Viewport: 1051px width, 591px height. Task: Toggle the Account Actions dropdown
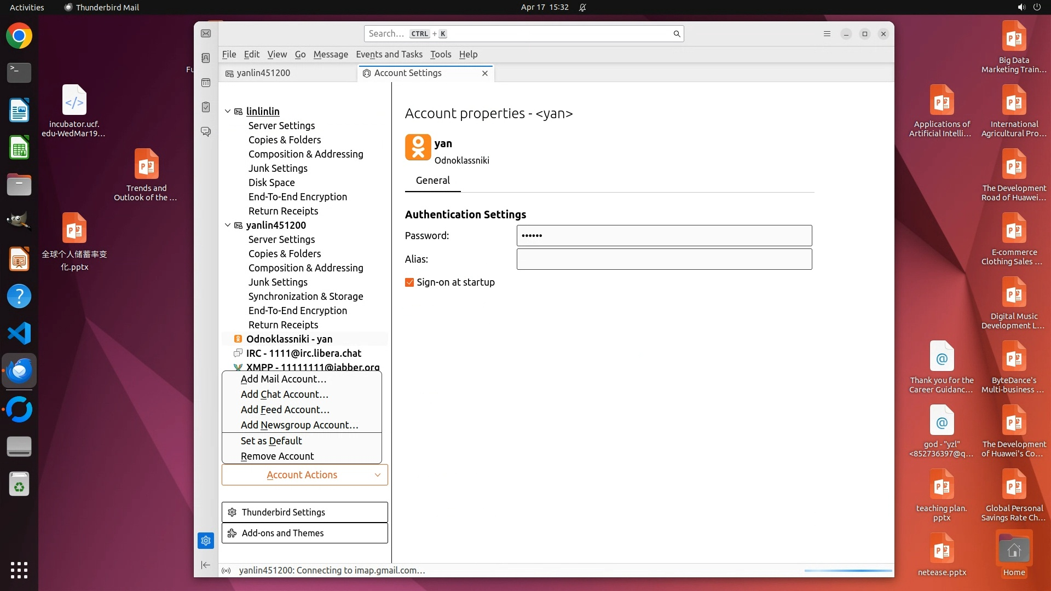304,475
